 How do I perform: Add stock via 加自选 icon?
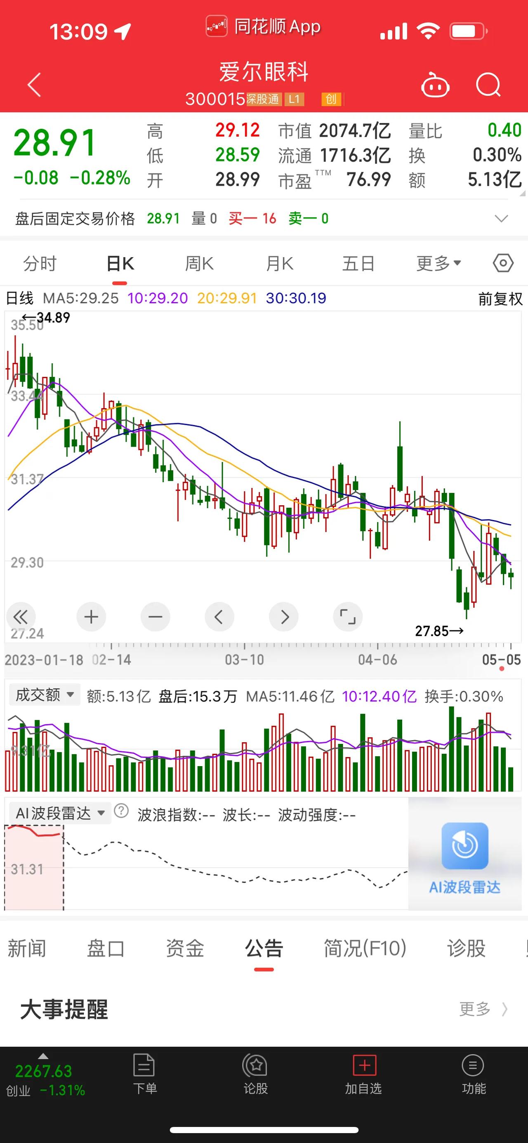pyautogui.click(x=363, y=1074)
